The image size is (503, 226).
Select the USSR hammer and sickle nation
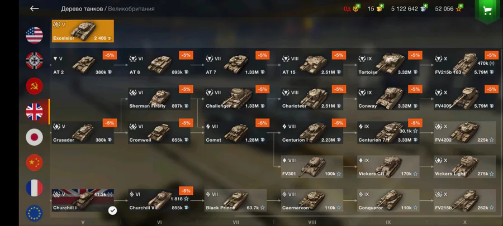click(x=34, y=86)
